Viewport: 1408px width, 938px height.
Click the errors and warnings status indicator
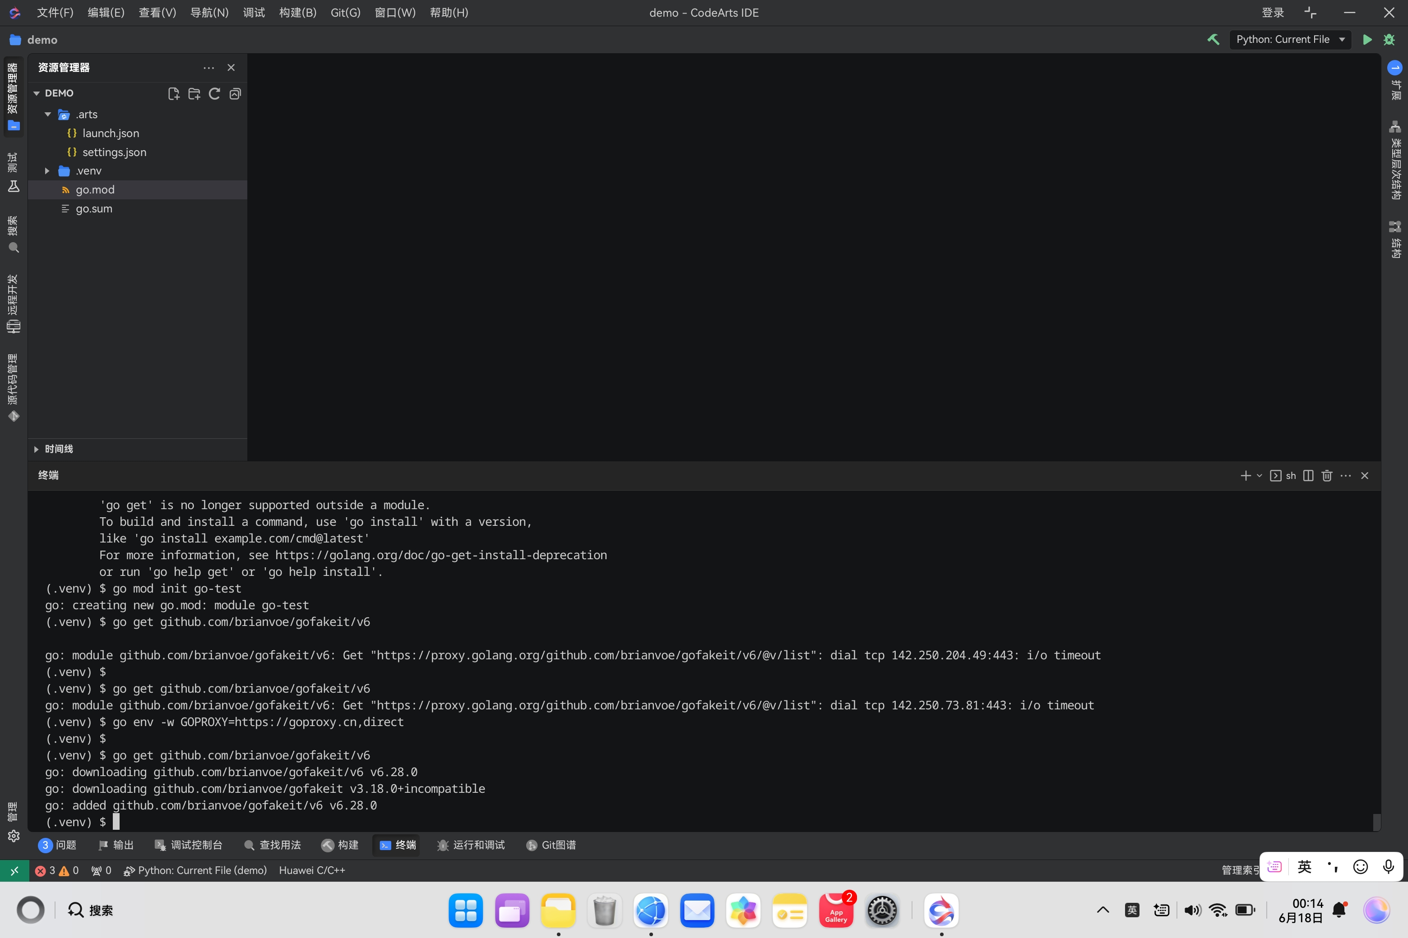pos(57,870)
